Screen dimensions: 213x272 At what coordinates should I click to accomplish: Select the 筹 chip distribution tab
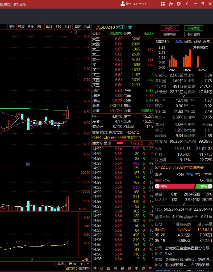click(150, 268)
